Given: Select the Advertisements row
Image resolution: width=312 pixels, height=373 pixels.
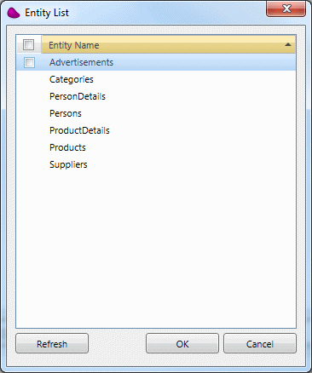Looking at the screenshot, I should click(156, 62).
